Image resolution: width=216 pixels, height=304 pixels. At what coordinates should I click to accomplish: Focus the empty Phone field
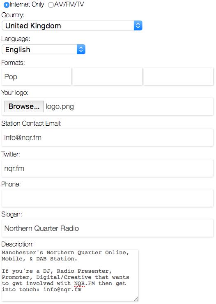107,198
